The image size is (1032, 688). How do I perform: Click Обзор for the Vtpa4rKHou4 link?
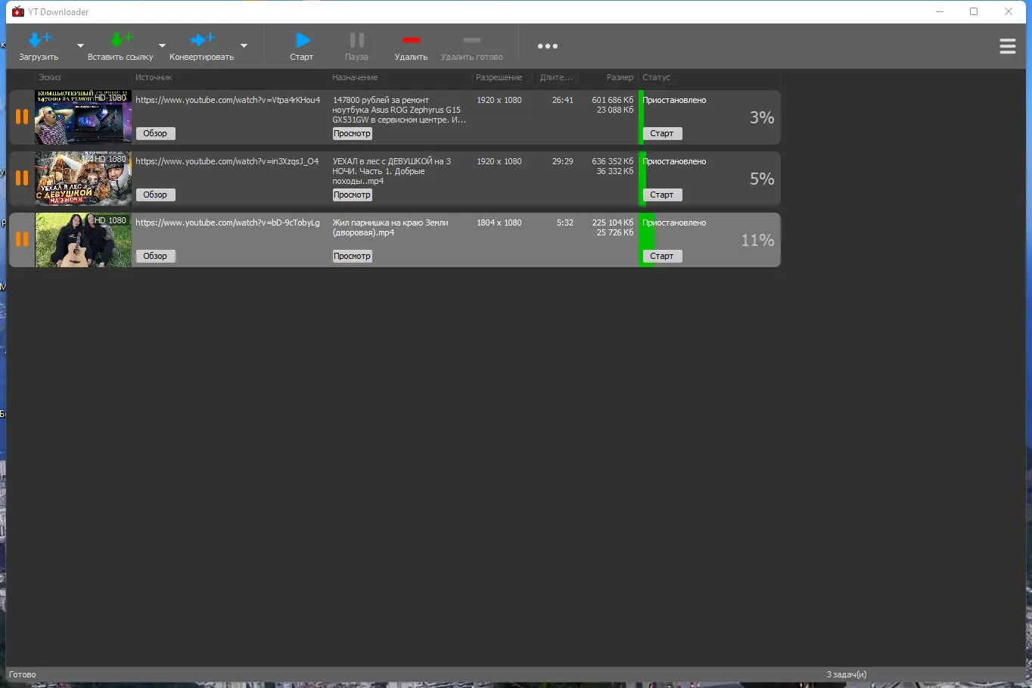155,133
